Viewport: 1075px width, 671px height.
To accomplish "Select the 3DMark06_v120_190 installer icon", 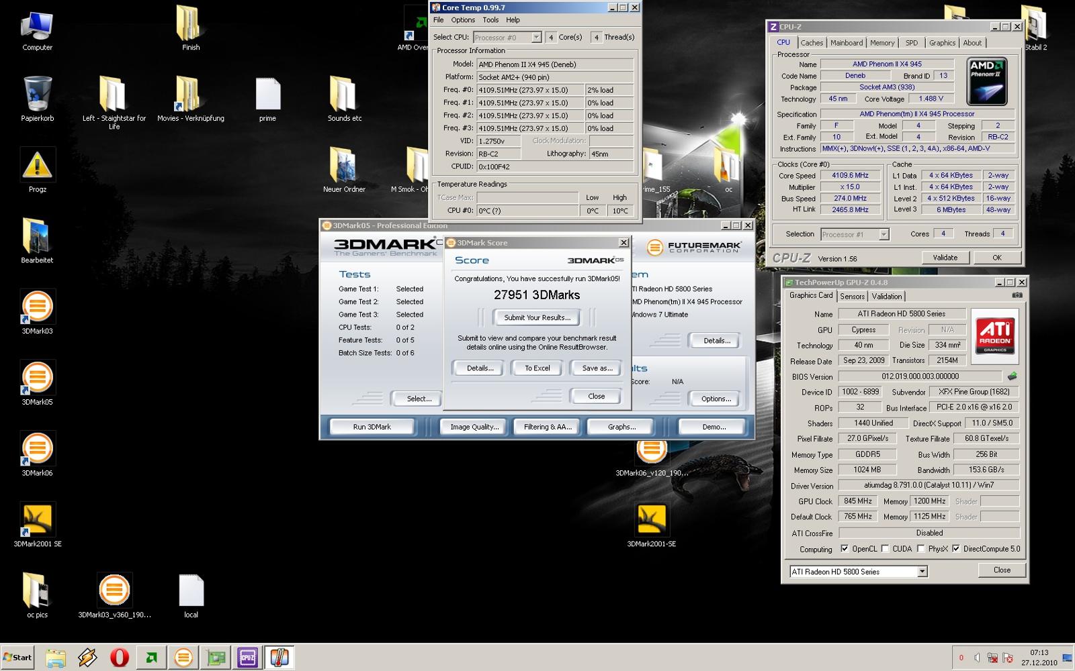I will [651, 458].
